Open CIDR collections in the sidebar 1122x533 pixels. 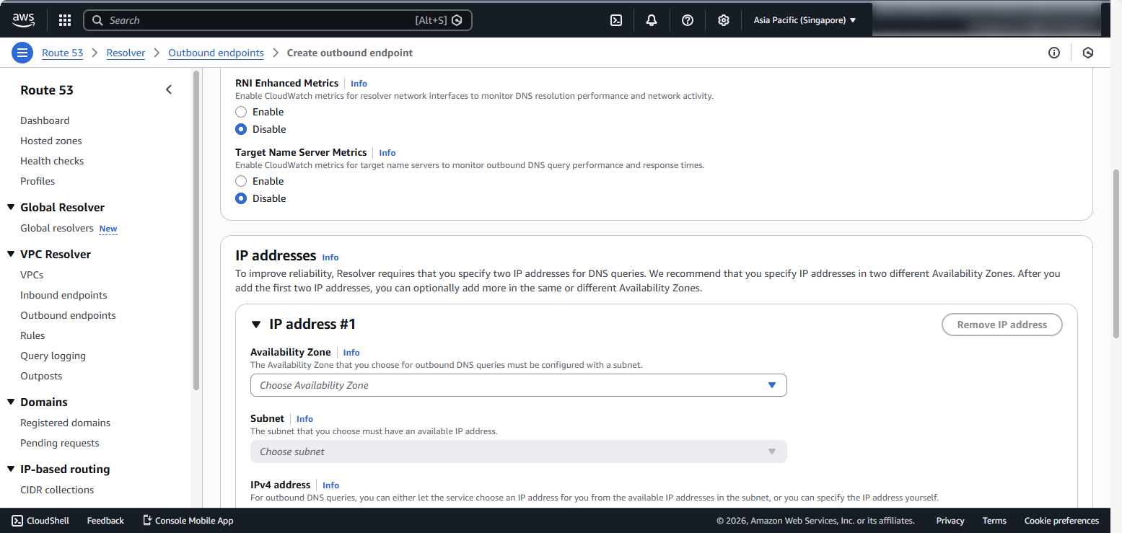click(x=57, y=490)
